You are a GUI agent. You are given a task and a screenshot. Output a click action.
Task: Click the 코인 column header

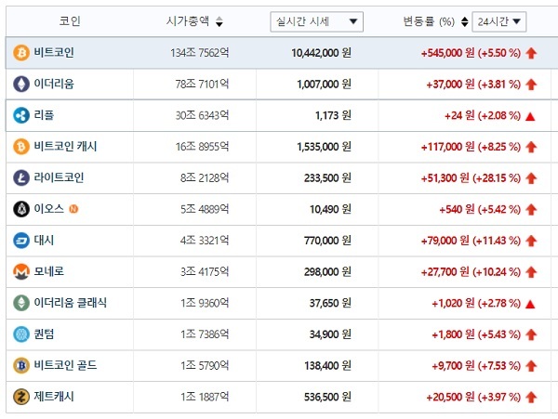click(x=70, y=21)
